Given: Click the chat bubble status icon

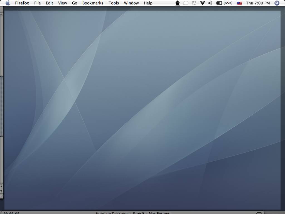Looking at the screenshot, I should 186,3.
